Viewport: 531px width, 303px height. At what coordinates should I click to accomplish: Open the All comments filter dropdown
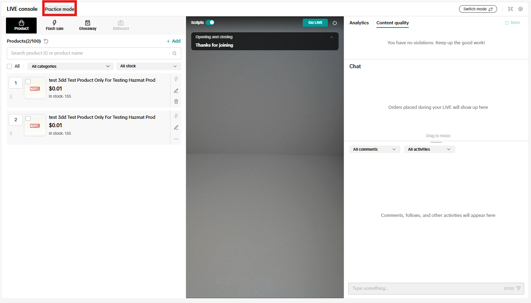(374, 149)
